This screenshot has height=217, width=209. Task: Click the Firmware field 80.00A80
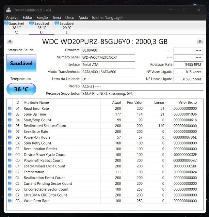pos(108,50)
